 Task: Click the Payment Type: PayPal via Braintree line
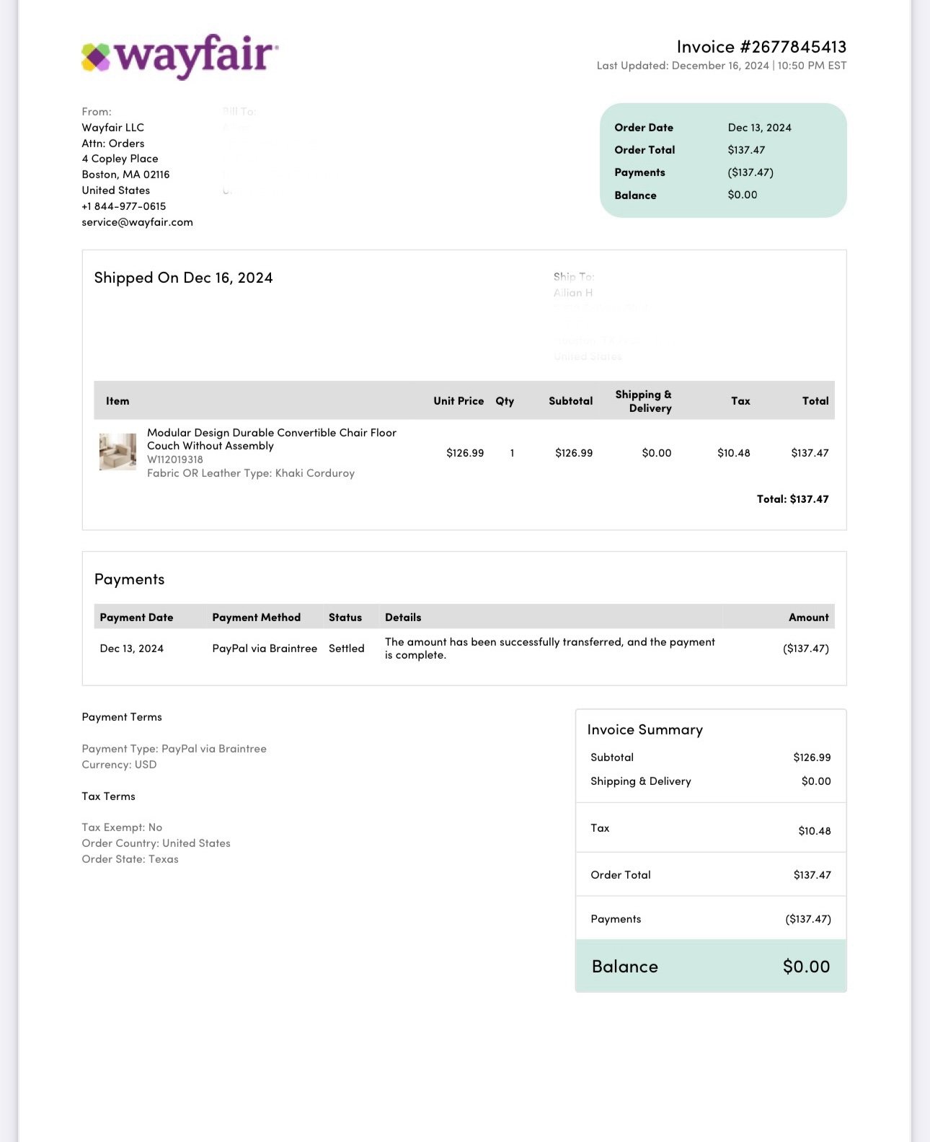[174, 749]
